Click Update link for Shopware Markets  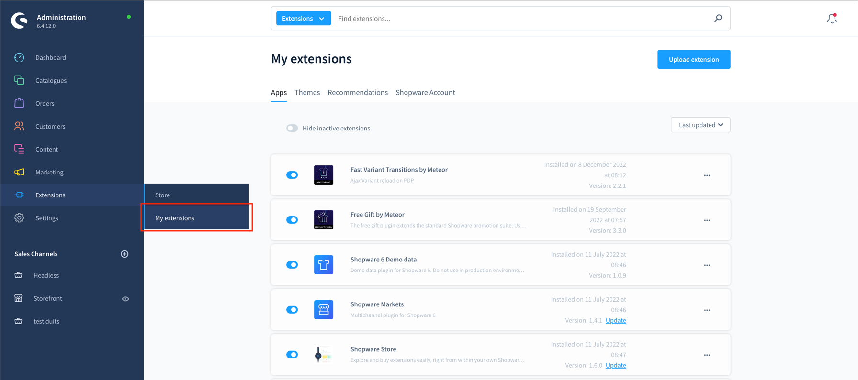616,320
